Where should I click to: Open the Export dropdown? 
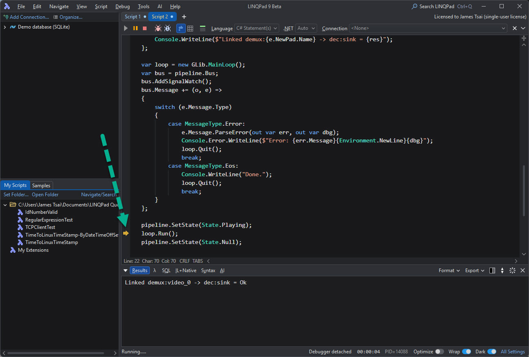tap(475, 271)
